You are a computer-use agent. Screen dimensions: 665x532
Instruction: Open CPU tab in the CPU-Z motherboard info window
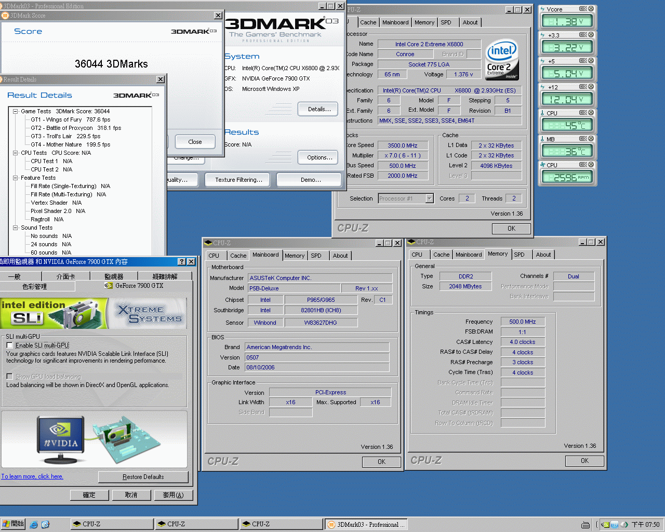point(214,256)
